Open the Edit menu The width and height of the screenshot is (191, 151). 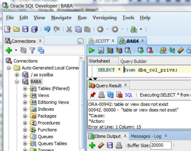click(x=24, y=18)
